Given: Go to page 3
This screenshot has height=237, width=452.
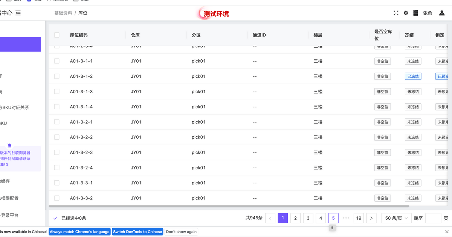Looking at the screenshot, I should coord(308,218).
